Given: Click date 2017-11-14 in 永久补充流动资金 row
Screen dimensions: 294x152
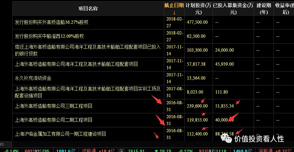Looking at the screenshot, I should (175, 78).
